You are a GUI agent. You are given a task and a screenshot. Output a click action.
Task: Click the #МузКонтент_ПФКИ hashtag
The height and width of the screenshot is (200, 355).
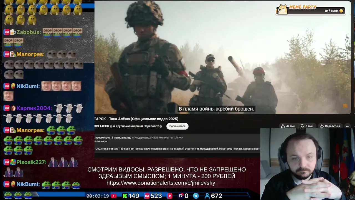pos(171,137)
